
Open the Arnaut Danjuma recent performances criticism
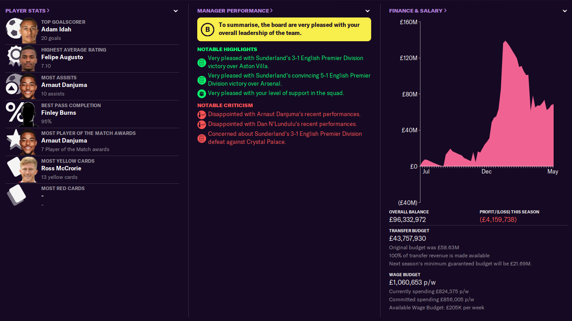point(284,114)
